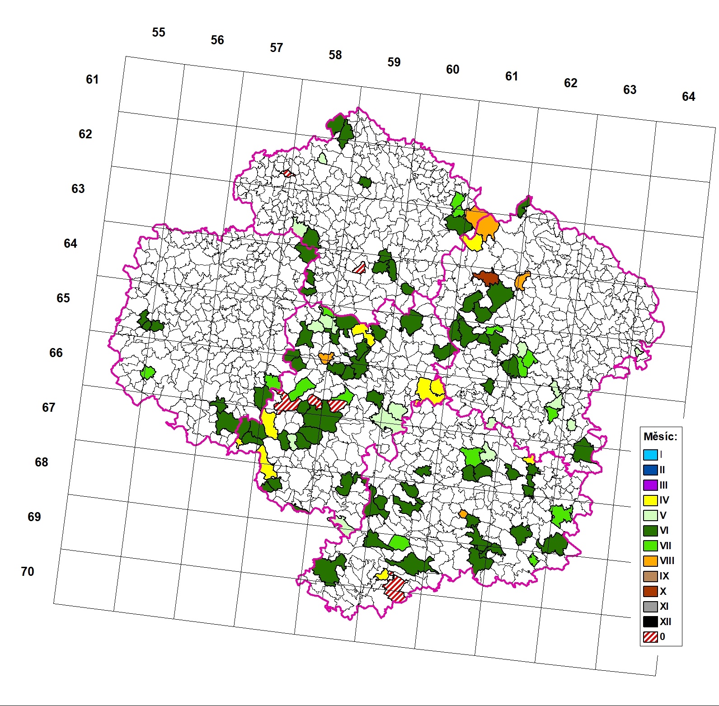Viewport: 719px width, 706px height.
Task: Click row label 67 on left side
Action: click(49, 408)
